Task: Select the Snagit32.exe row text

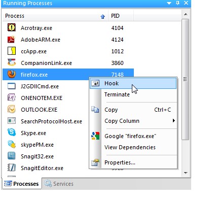Action: point(37,156)
